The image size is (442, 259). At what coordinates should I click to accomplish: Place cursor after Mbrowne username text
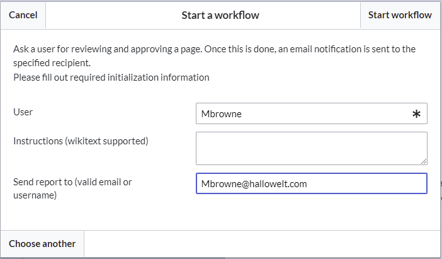(x=242, y=114)
